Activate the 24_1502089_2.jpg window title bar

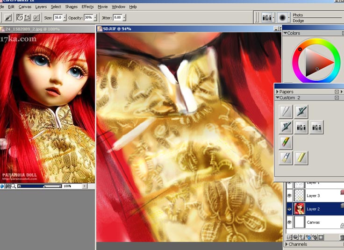(x=48, y=29)
